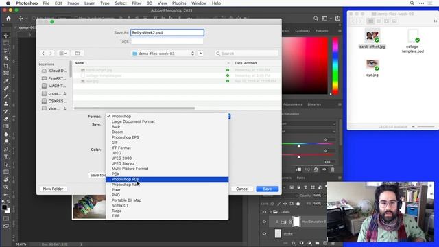Hide the stroke layer

coord(264,233)
